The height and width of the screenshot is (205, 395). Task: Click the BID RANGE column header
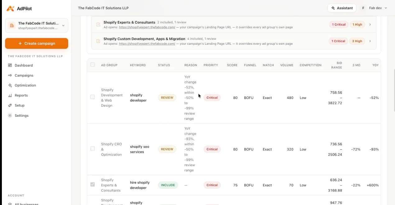coord(337,65)
